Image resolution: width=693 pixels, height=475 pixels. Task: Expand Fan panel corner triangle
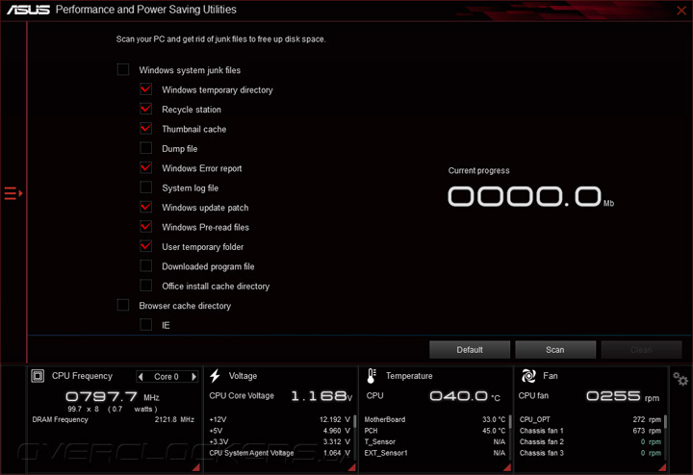[x=662, y=467]
